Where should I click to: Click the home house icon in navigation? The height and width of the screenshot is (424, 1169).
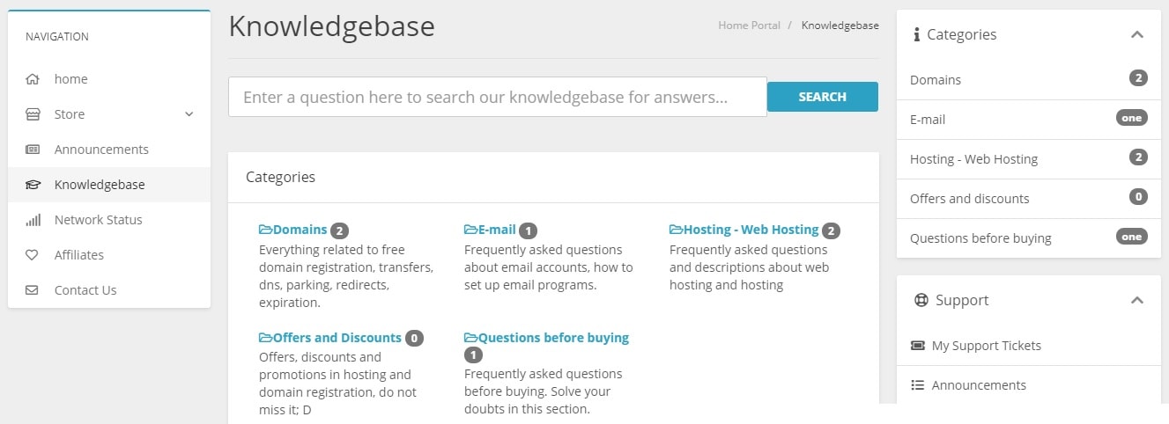pyautogui.click(x=33, y=79)
